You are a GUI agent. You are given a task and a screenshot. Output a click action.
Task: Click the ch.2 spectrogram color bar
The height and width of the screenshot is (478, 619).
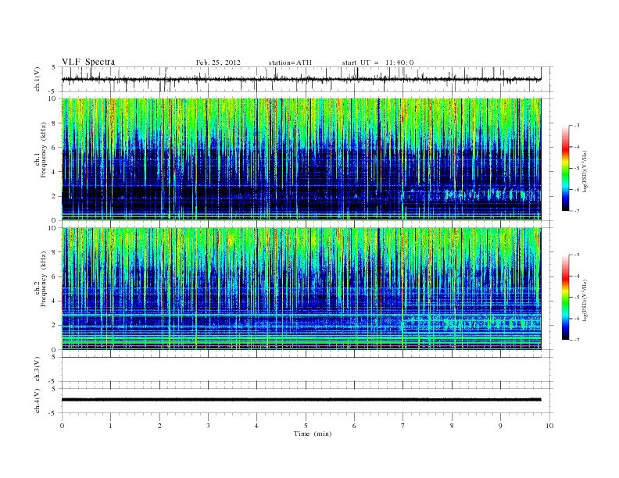coord(566,297)
